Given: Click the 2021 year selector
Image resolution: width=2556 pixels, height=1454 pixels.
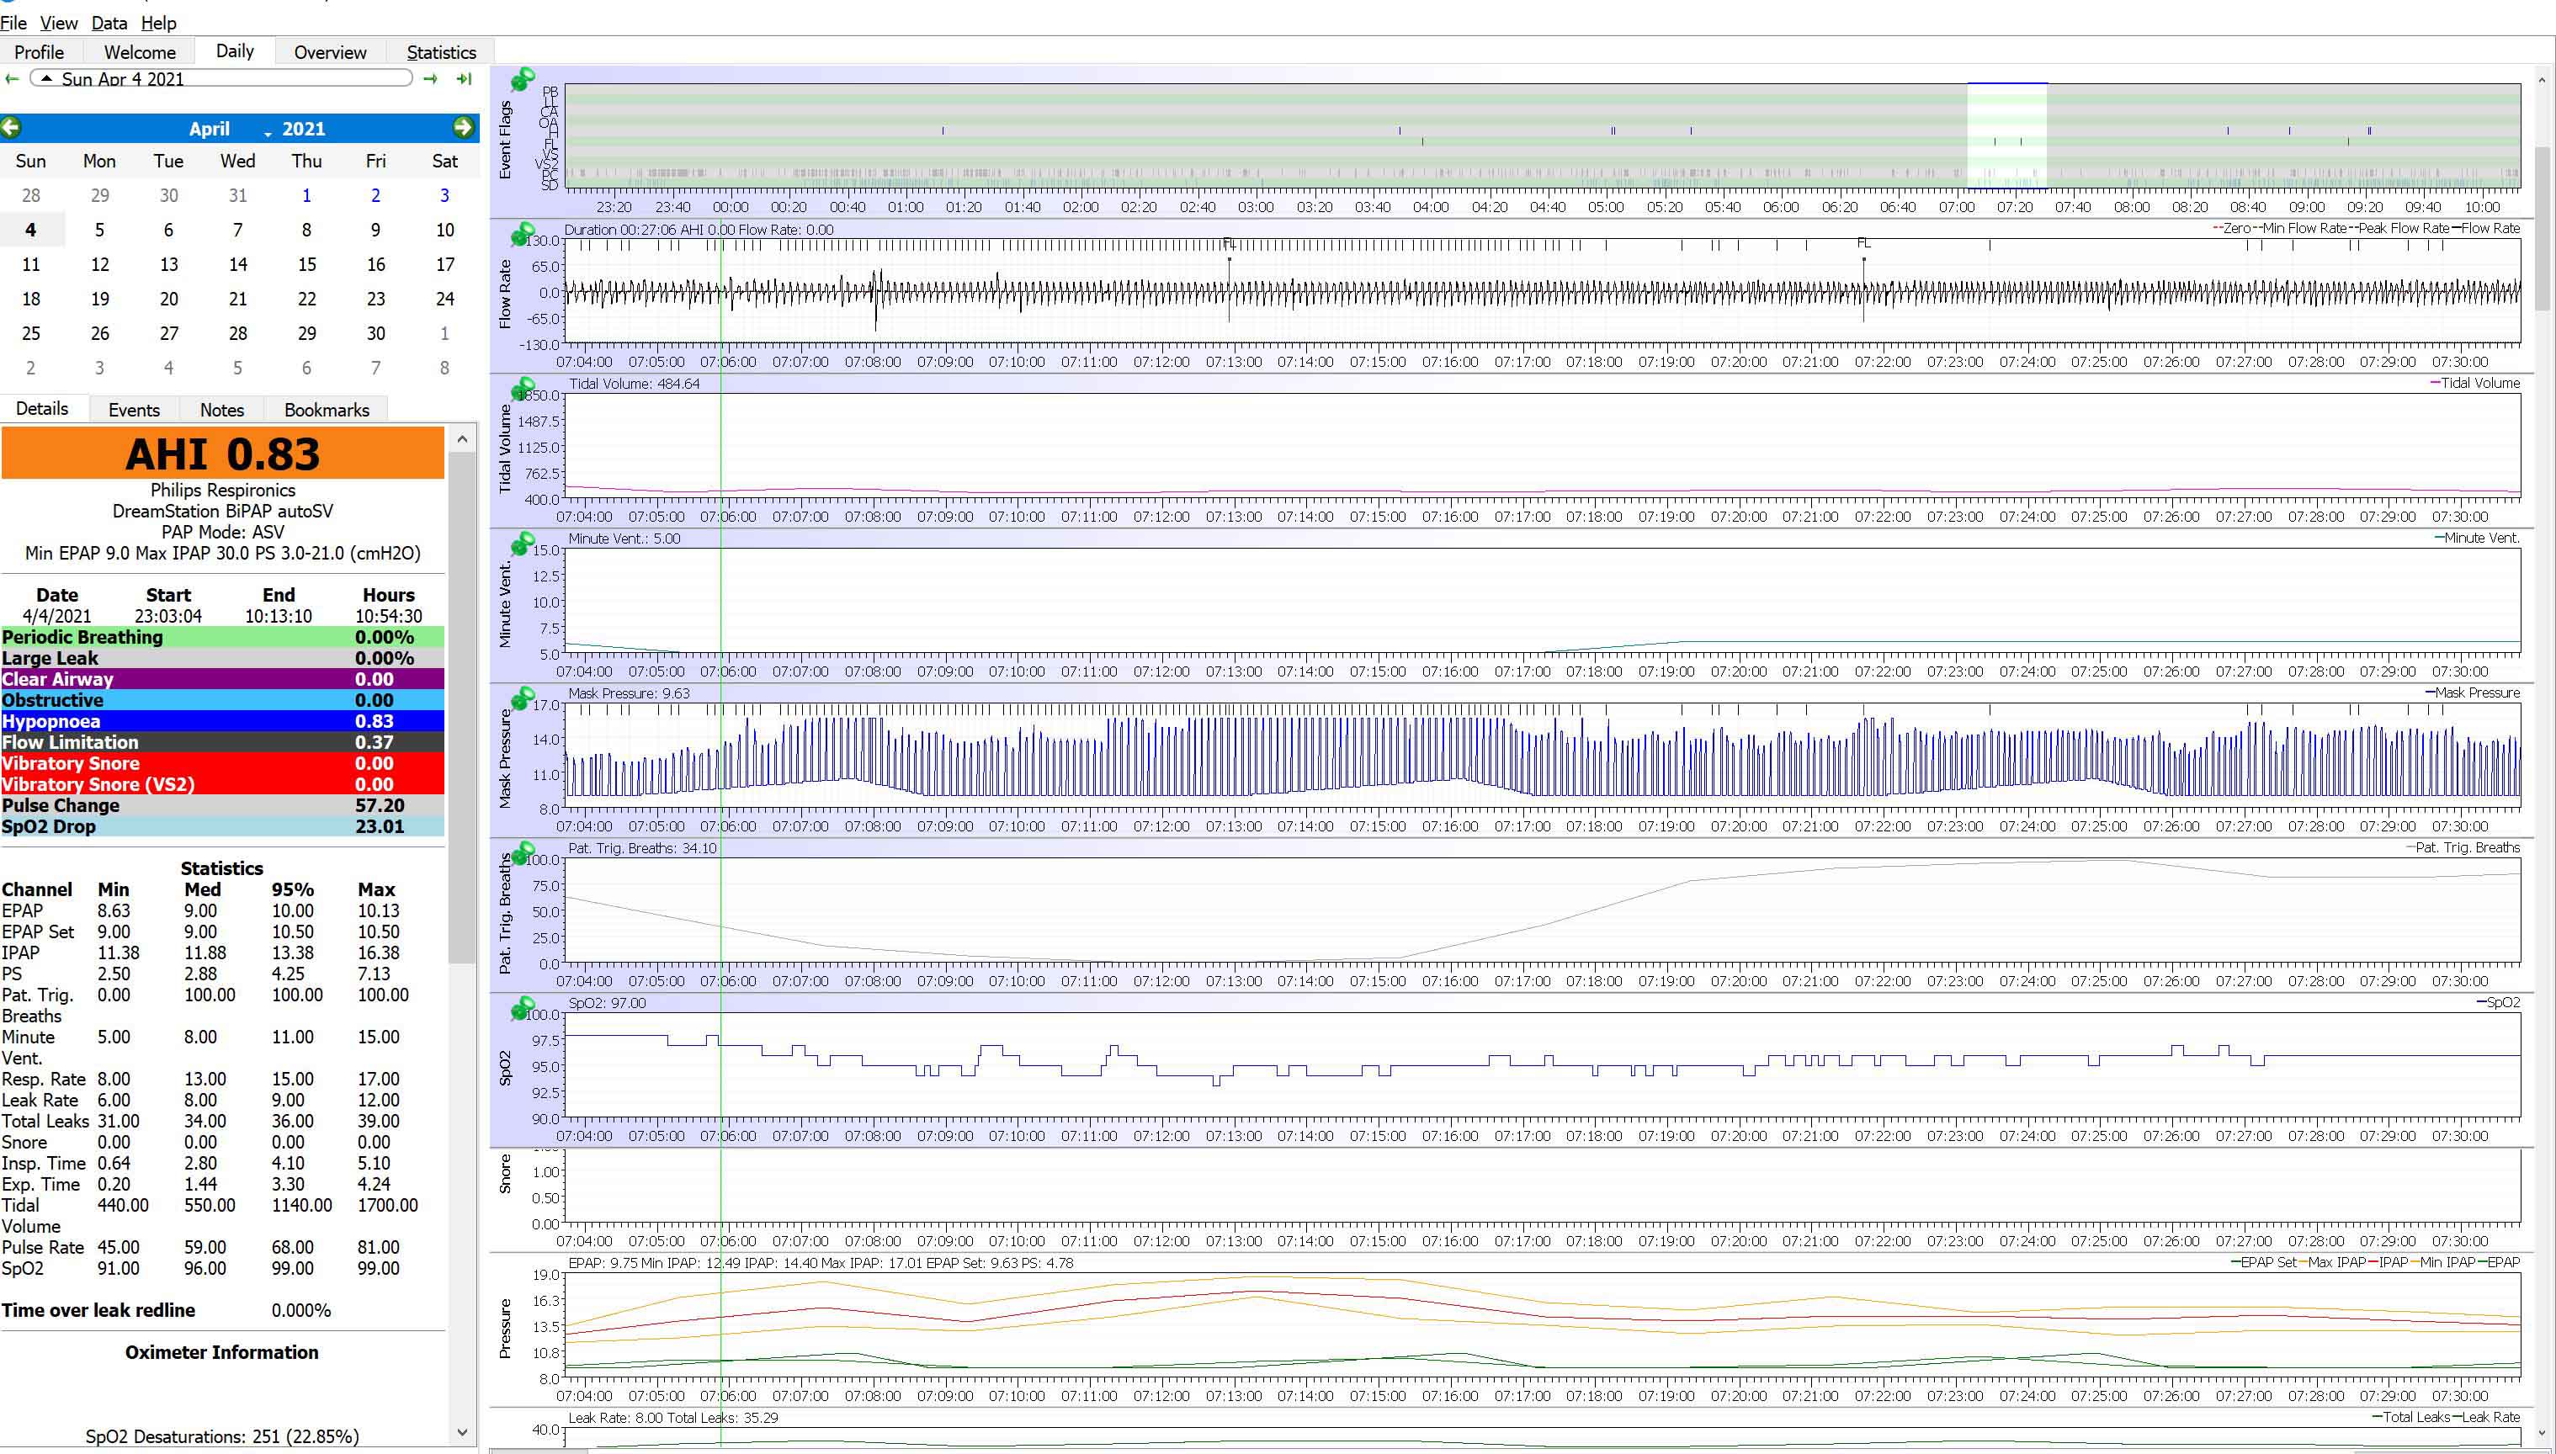Looking at the screenshot, I should (x=303, y=129).
